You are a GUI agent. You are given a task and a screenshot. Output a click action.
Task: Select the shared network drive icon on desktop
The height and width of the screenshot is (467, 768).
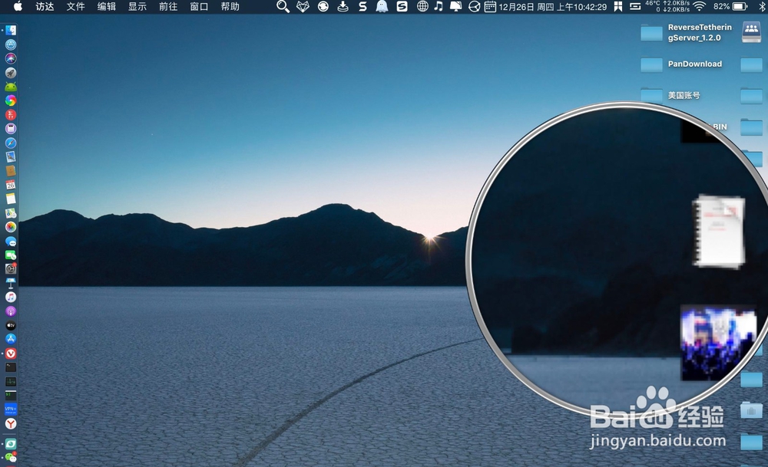pos(751,32)
